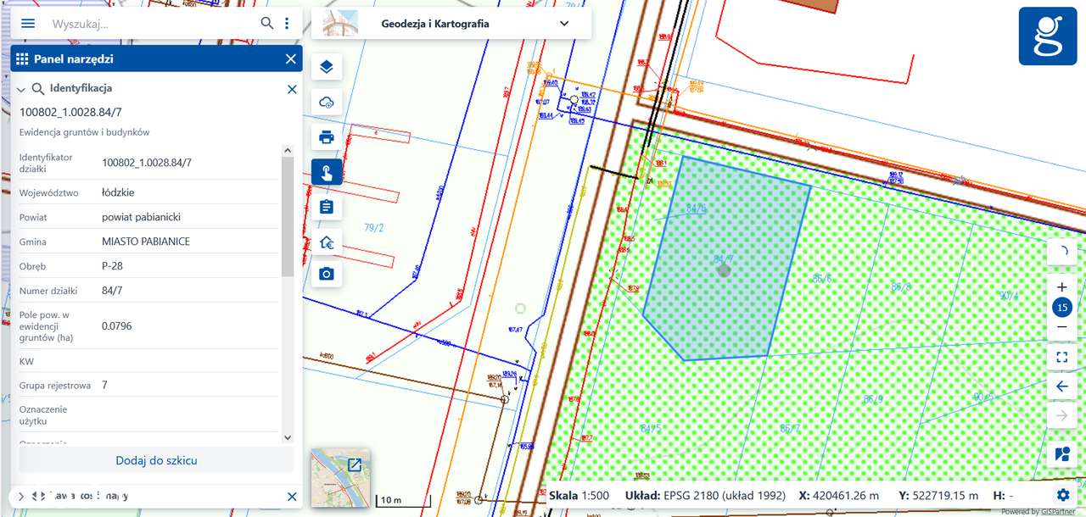Switch map to full extent view
Image resolution: width=1086 pixels, height=517 pixels.
[1061, 357]
